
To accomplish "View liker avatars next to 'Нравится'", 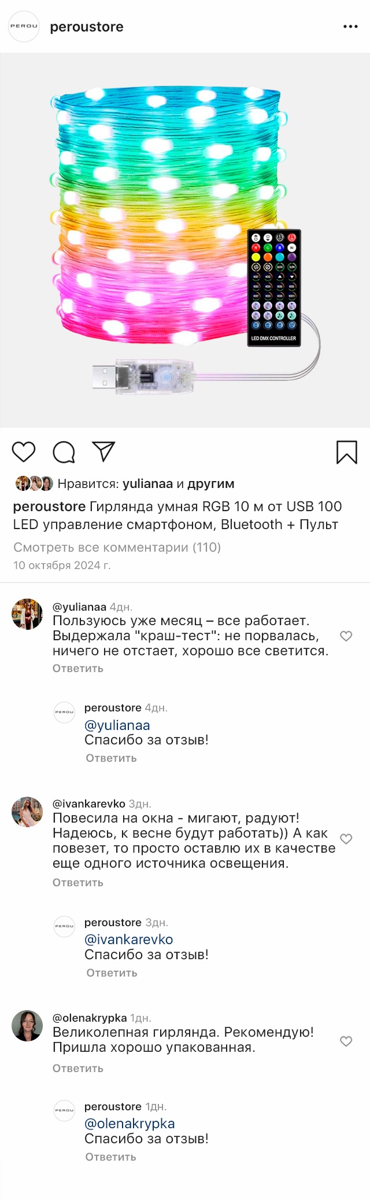I will (34, 483).
